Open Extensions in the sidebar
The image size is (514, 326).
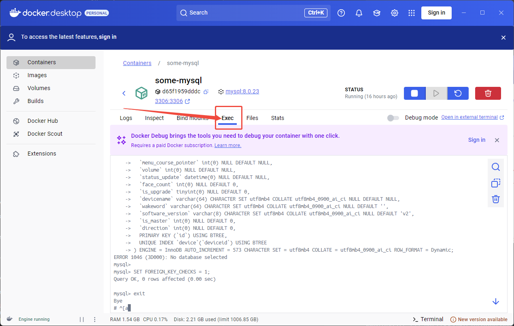(x=51, y=154)
